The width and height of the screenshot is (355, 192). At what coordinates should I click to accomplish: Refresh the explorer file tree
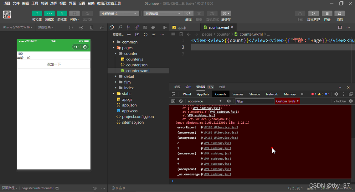pos(146,34)
